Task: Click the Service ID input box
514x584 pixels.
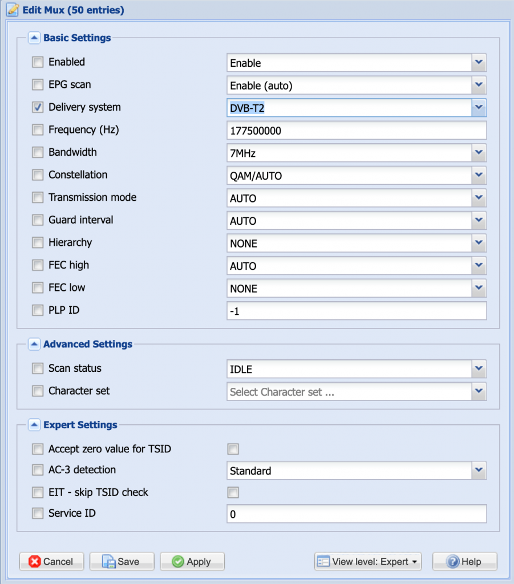Action: coord(356,514)
